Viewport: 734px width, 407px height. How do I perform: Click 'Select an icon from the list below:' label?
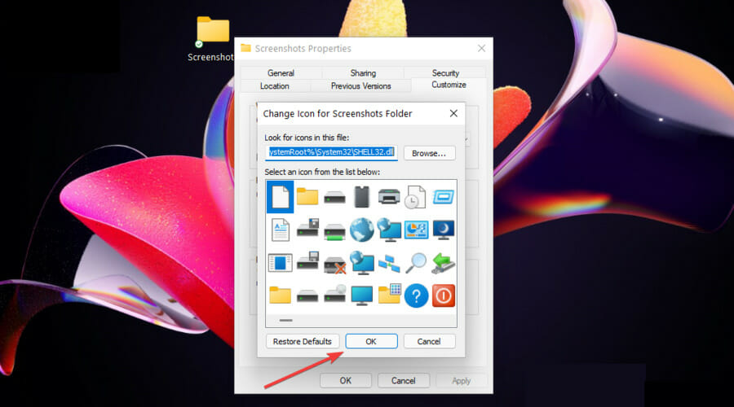pos(322,172)
